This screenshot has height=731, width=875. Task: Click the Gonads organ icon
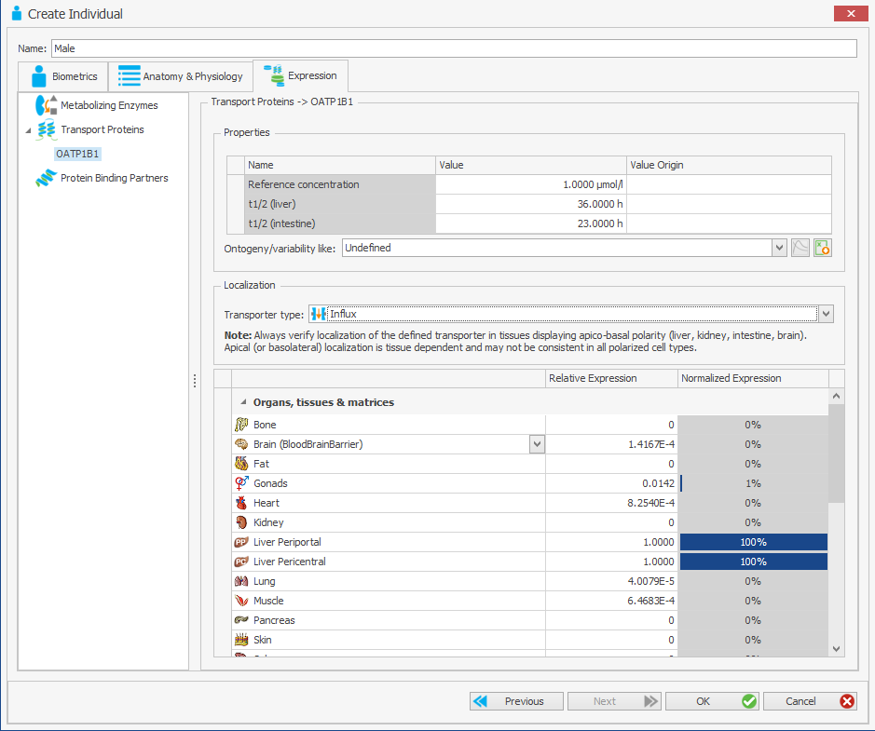(241, 483)
